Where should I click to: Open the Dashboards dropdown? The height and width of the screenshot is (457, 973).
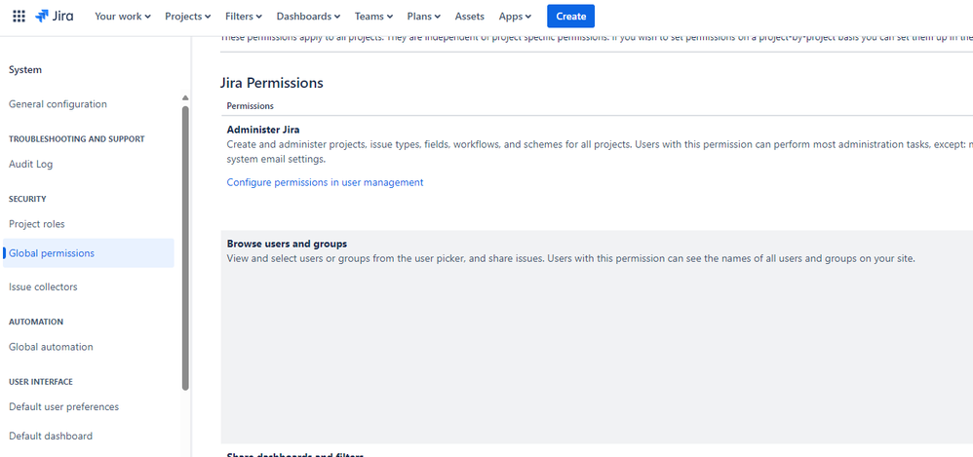pyautogui.click(x=308, y=17)
